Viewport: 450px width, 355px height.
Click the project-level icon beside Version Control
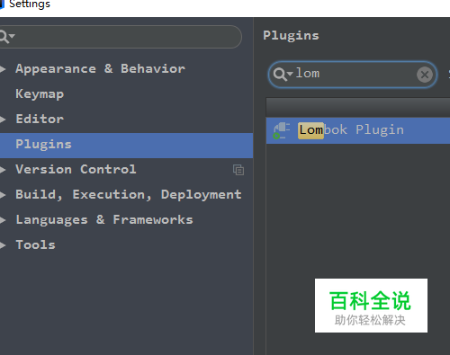238,170
